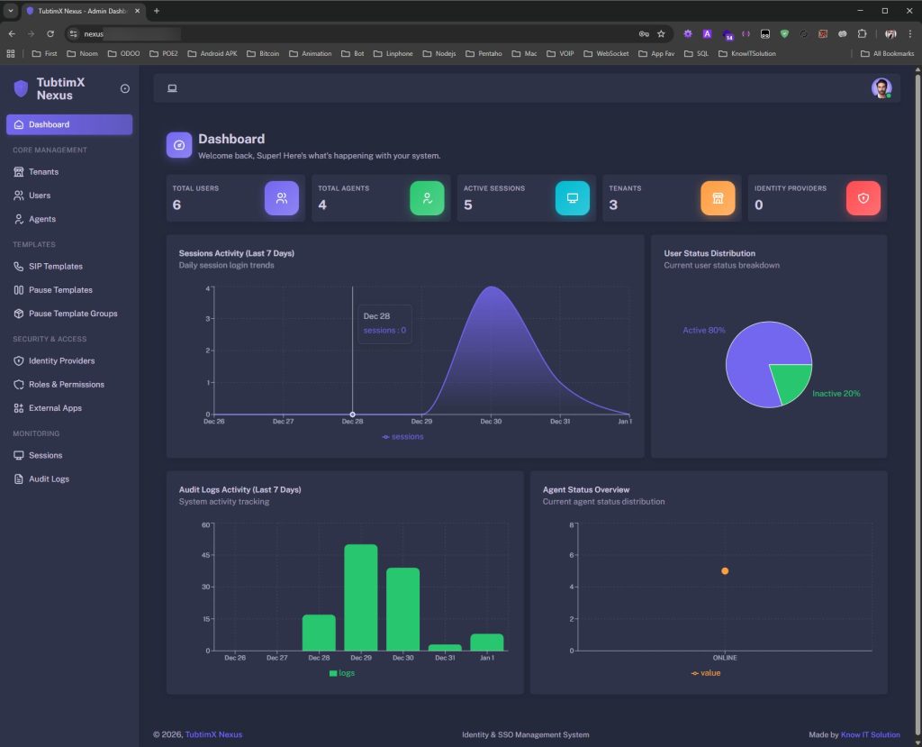Collapse the sidebar with the circle icon
This screenshot has height=747, width=922.
pyautogui.click(x=124, y=88)
